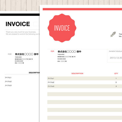Click the thank you message on left invoice
Screen dimensions: 122x122
23,33
